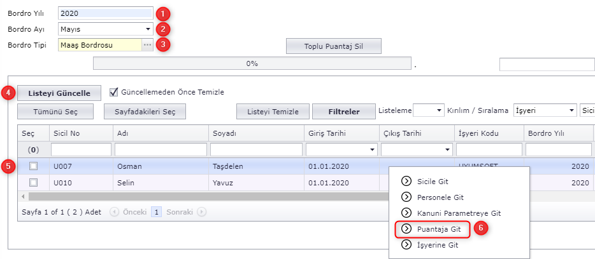Click the Sonraki page arrow icon
Viewport: 595px width, 259px height.
pyautogui.click(x=201, y=212)
